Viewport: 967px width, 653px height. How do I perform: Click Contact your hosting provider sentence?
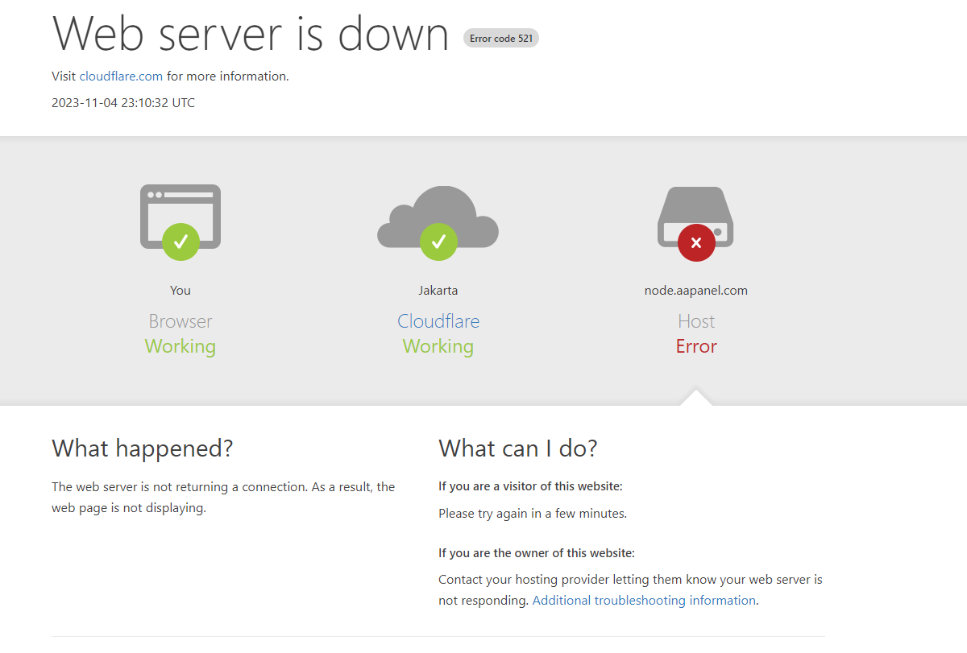630,590
